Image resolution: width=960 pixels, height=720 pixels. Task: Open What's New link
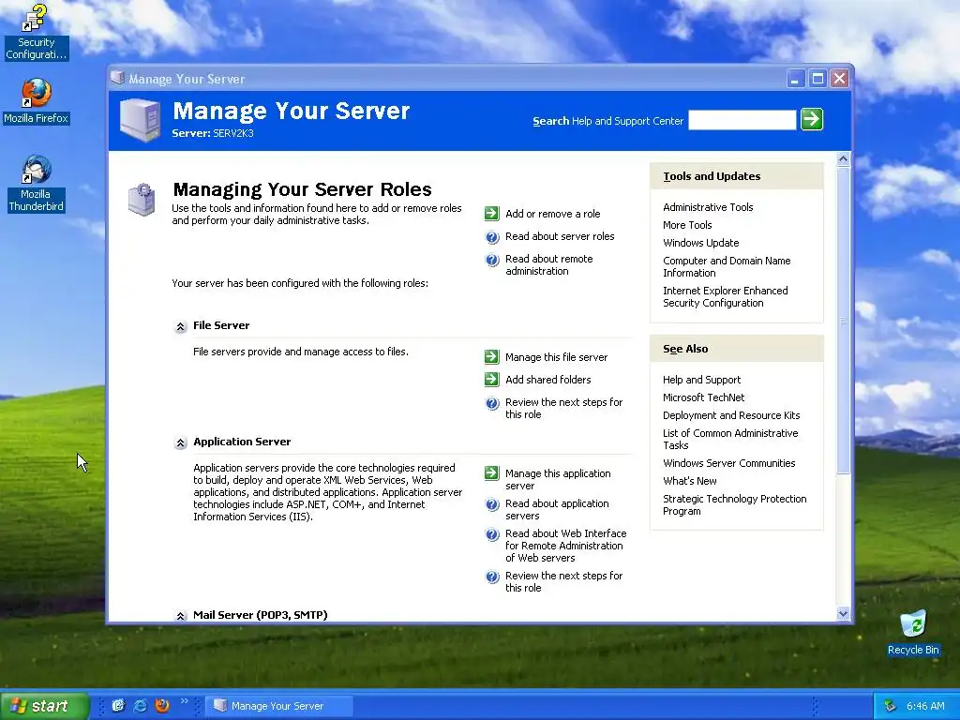pyautogui.click(x=689, y=481)
